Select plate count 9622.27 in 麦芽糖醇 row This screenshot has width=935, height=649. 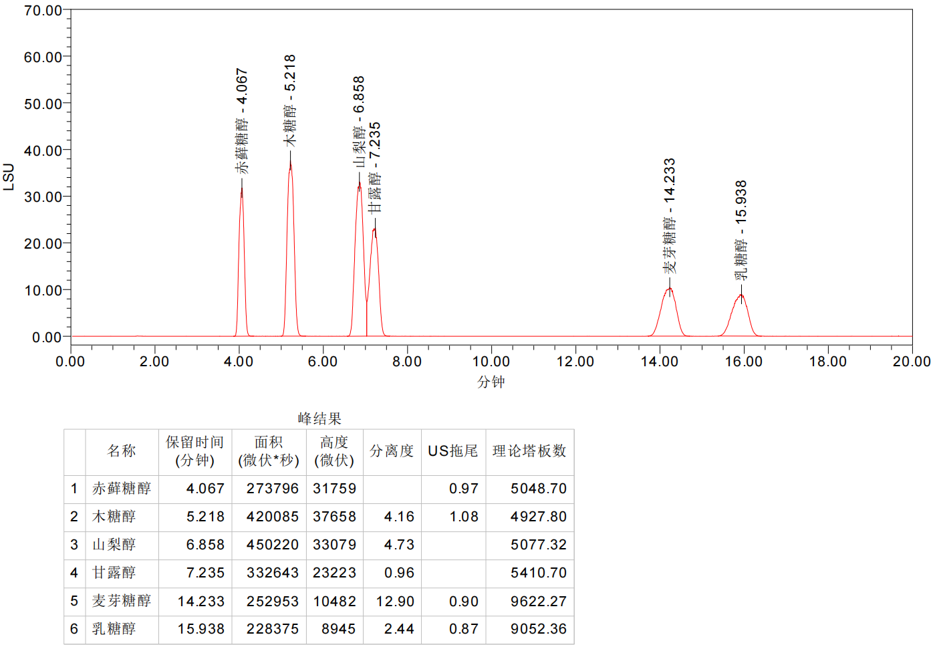(538, 601)
